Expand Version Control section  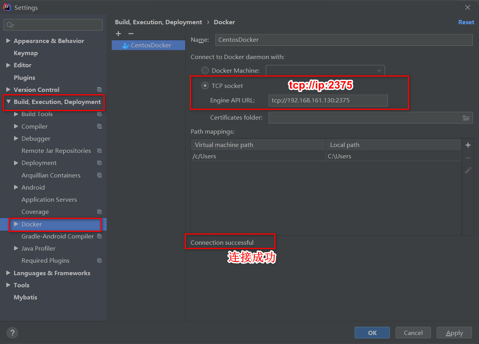pyautogui.click(x=8, y=90)
